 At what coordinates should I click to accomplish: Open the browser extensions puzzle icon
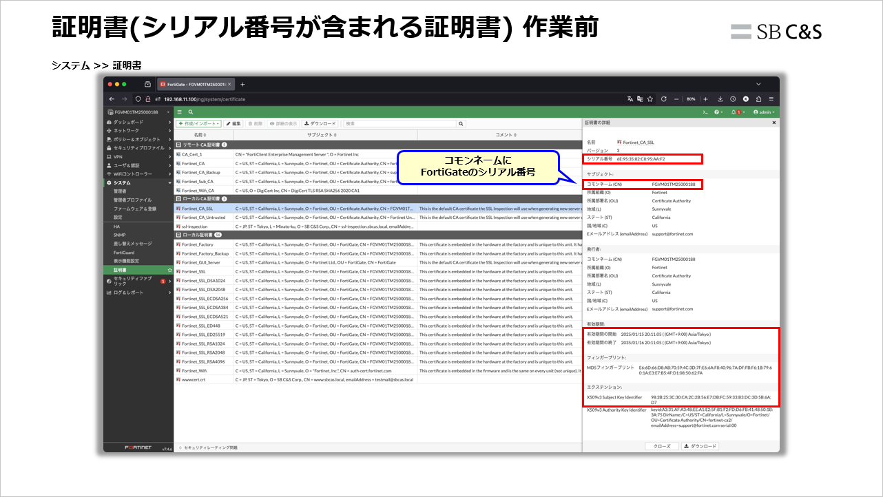(758, 98)
